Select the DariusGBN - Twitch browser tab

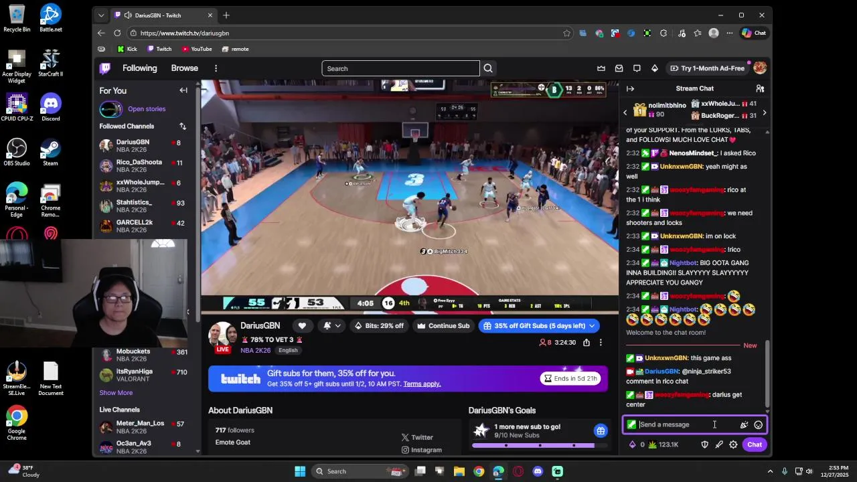tap(164, 15)
